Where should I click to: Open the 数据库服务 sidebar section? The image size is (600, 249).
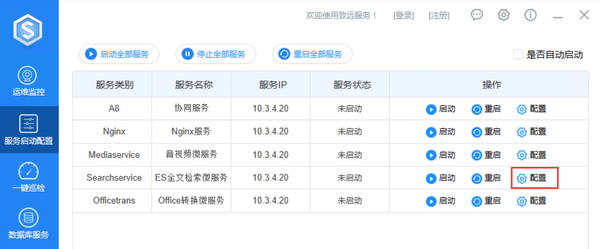pos(29,224)
